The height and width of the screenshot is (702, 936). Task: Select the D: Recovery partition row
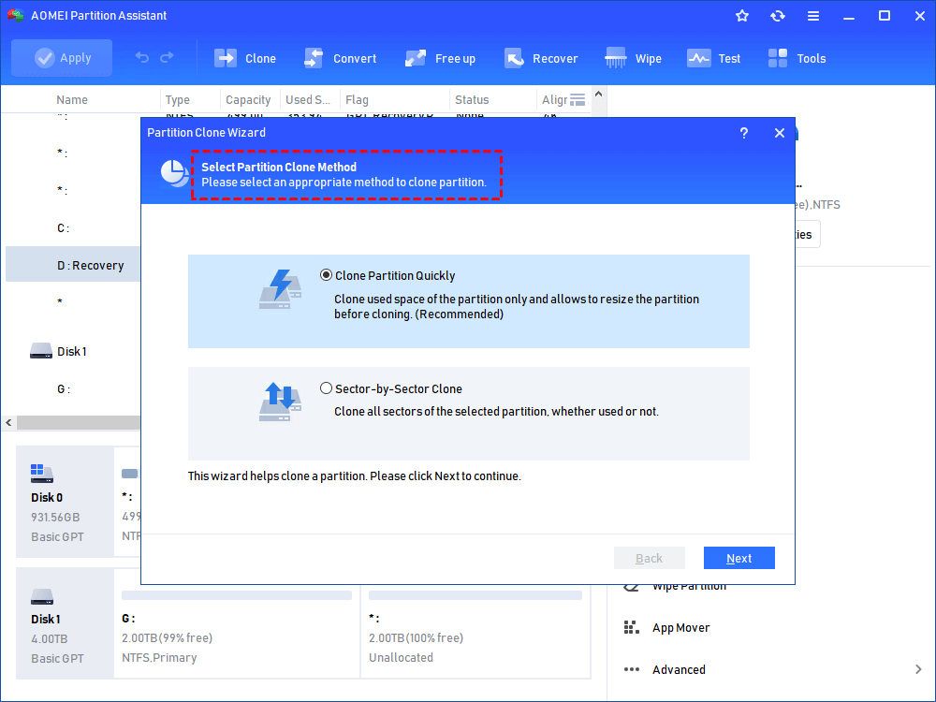click(73, 265)
